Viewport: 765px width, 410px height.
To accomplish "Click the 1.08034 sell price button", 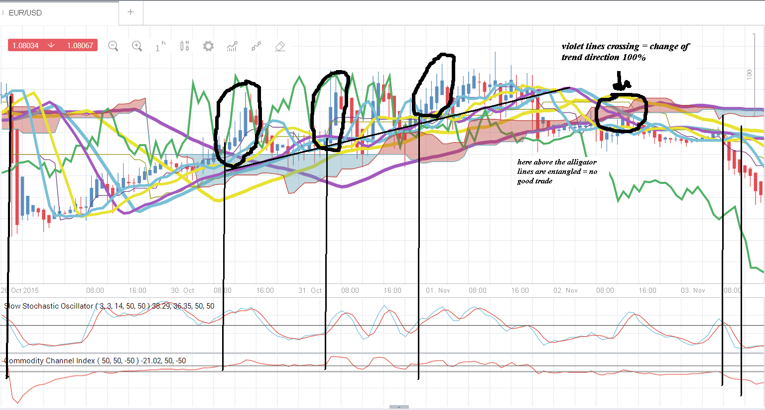I will point(25,45).
